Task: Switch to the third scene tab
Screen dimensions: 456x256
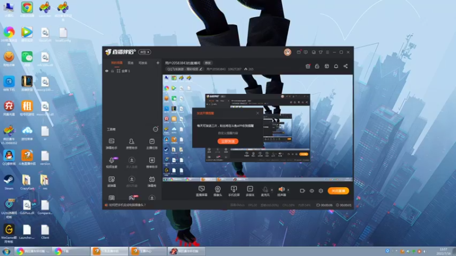Action: 142,63
